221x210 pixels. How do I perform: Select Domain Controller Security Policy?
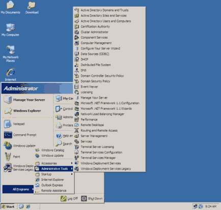click(109, 76)
